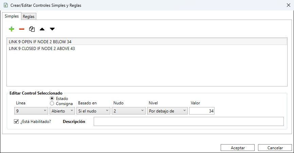Image resolution: width=294 pixels, height=153 pixels.
Task: Choose the Consigna radio button
Action: [52, 103]
